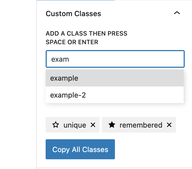Mark 'unique' as remembered using the empty star
The image size is (192, 169).
coord(56,125)
